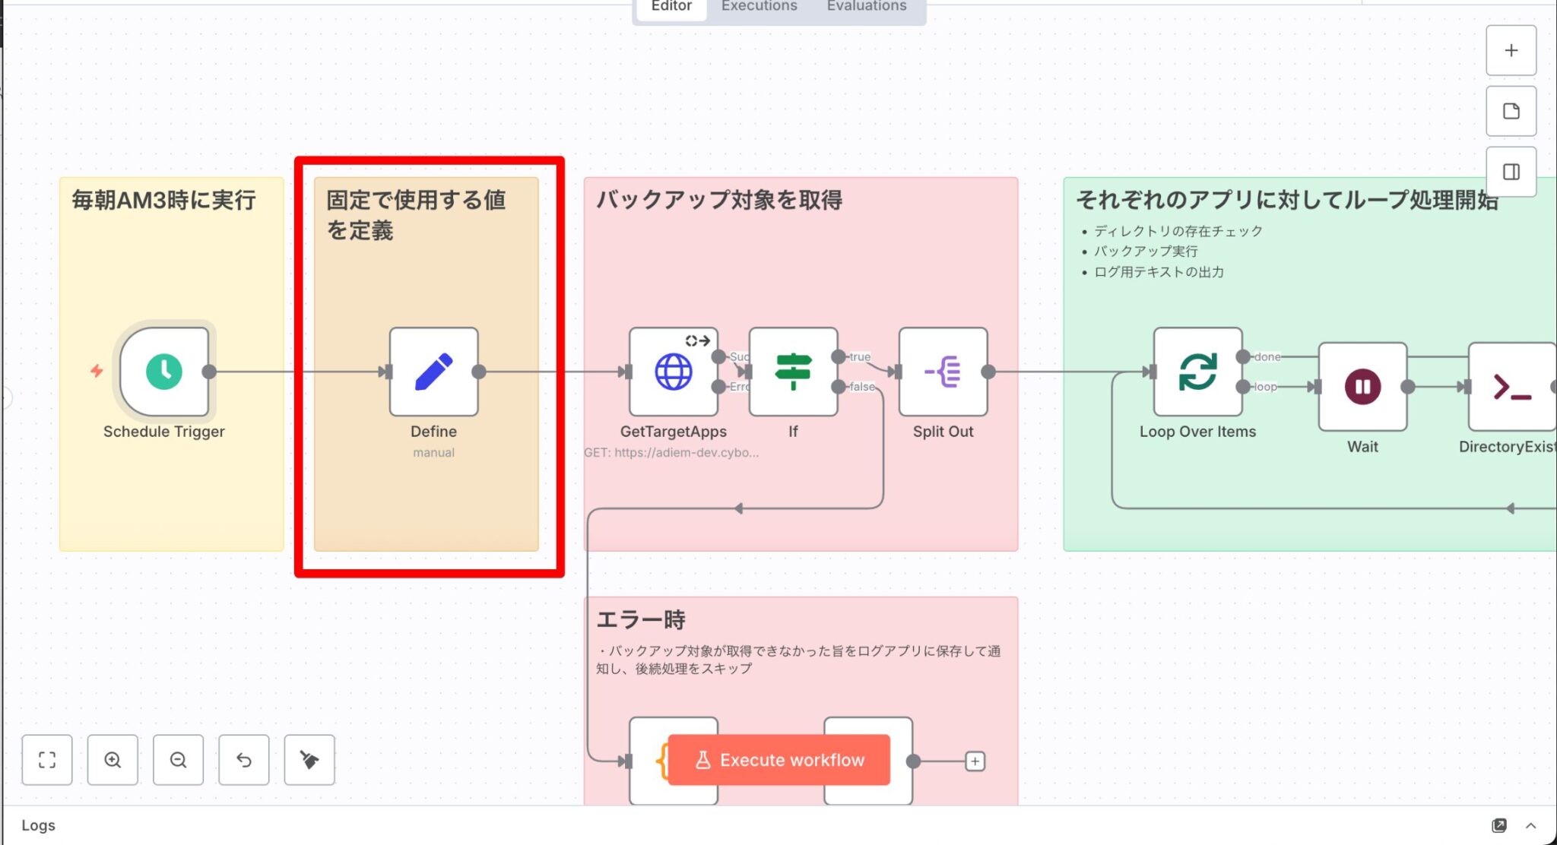
Task: Add a node with plus button
Action: (1511, 50)
